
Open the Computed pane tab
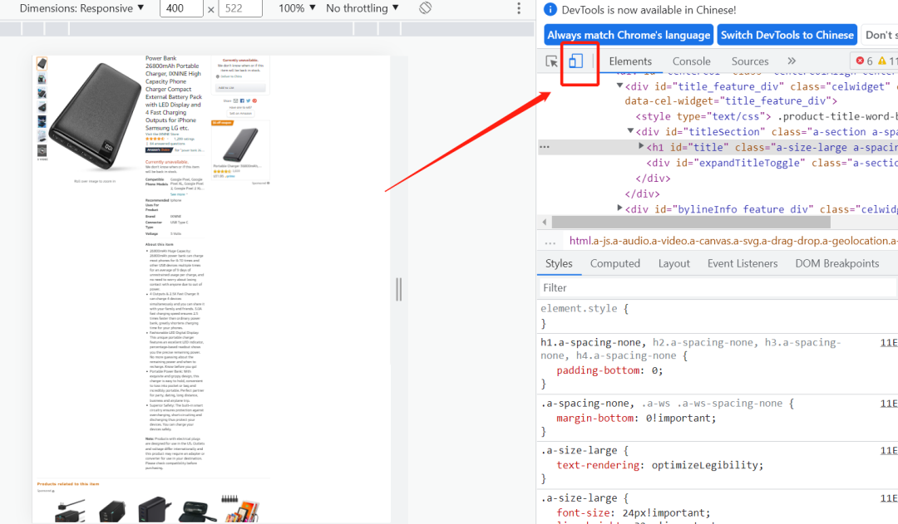[615, 264]
